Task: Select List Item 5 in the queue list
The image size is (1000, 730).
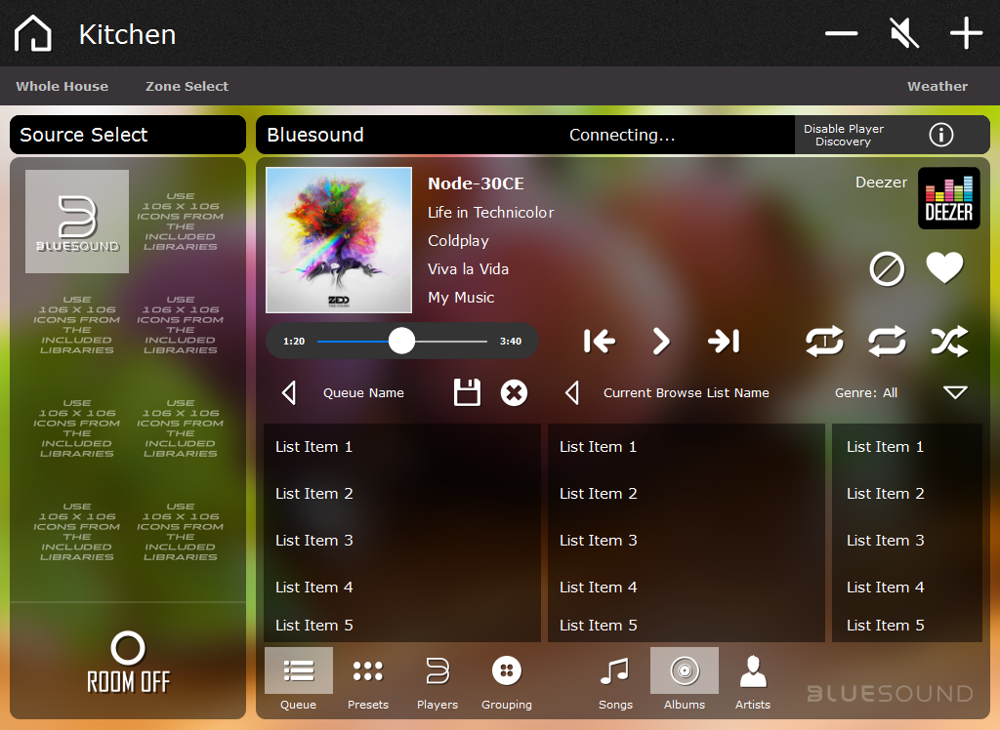Action: point(401,627)
